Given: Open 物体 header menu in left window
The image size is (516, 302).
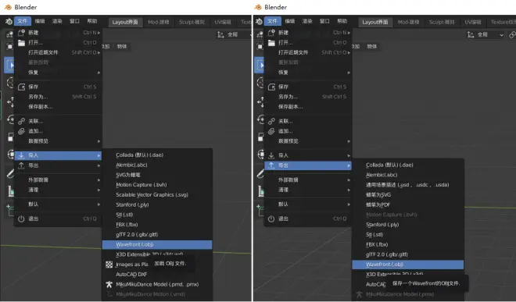Looking at the screenshot, I should [122, 46].
